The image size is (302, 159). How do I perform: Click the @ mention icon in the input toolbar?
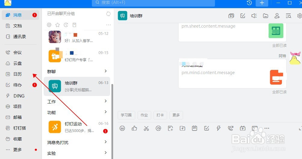coord(158,128)
